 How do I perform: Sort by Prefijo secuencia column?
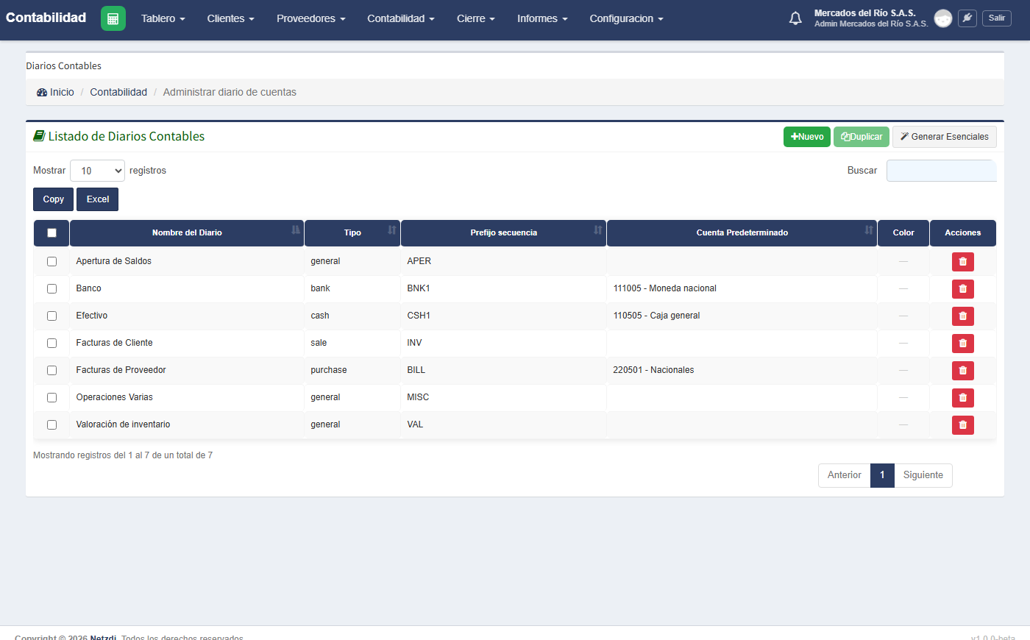tap(503, 232)
